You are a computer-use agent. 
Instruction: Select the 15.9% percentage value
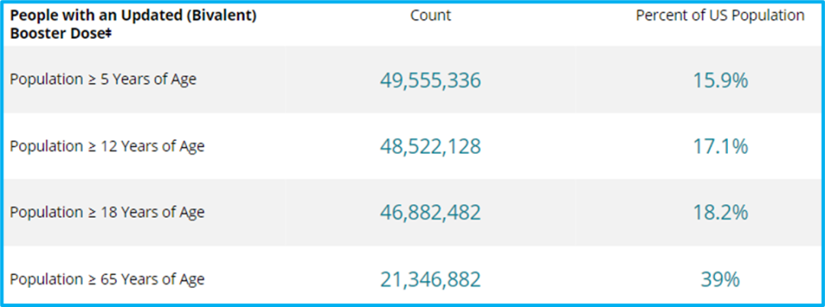pyautogui.click(x=720, y=80)
